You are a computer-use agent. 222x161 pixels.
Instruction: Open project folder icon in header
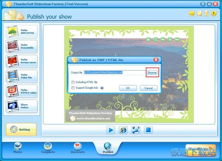point(192,13)
